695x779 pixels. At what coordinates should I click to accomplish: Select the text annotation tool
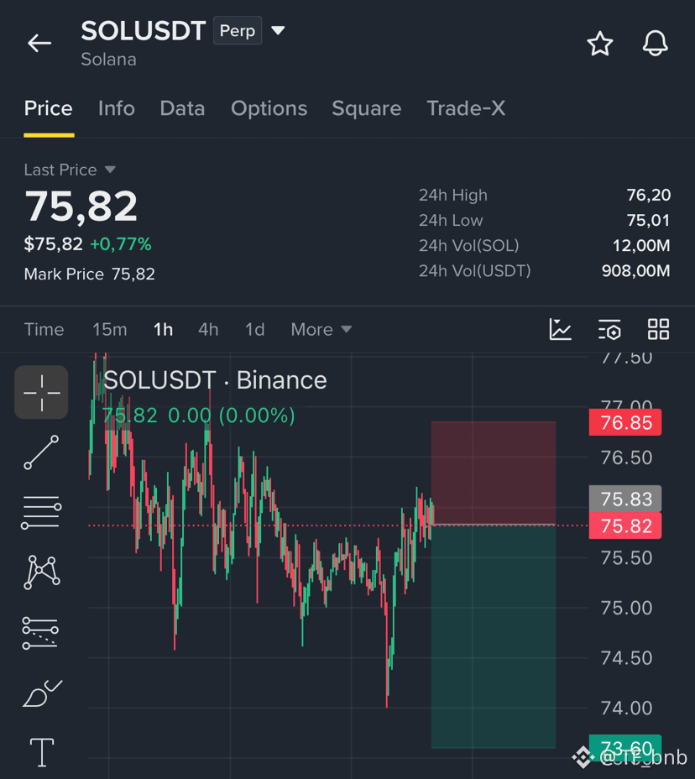click(42, 752)
